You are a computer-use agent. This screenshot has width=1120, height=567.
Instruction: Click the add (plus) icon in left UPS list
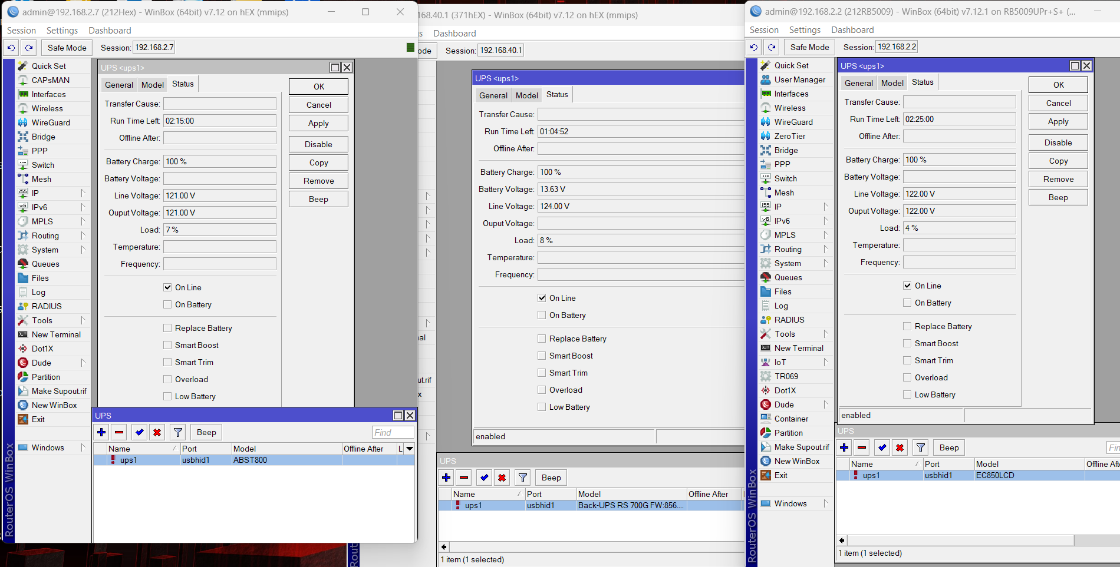tap(101, 432)
